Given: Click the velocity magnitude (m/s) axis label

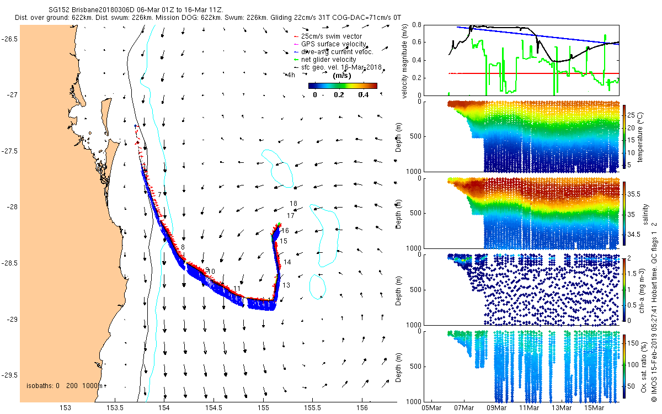Looking at the screenshot, I should 404,62.
